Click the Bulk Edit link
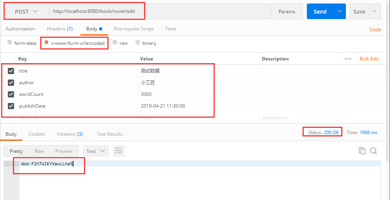 (369, 59)
